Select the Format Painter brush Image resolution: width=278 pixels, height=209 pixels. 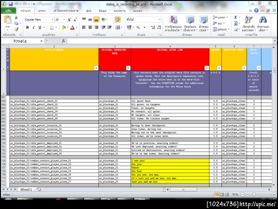pos(16,29)
